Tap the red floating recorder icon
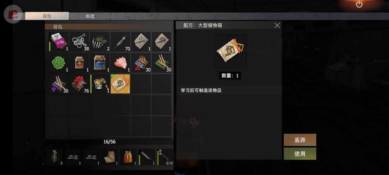 13,14
